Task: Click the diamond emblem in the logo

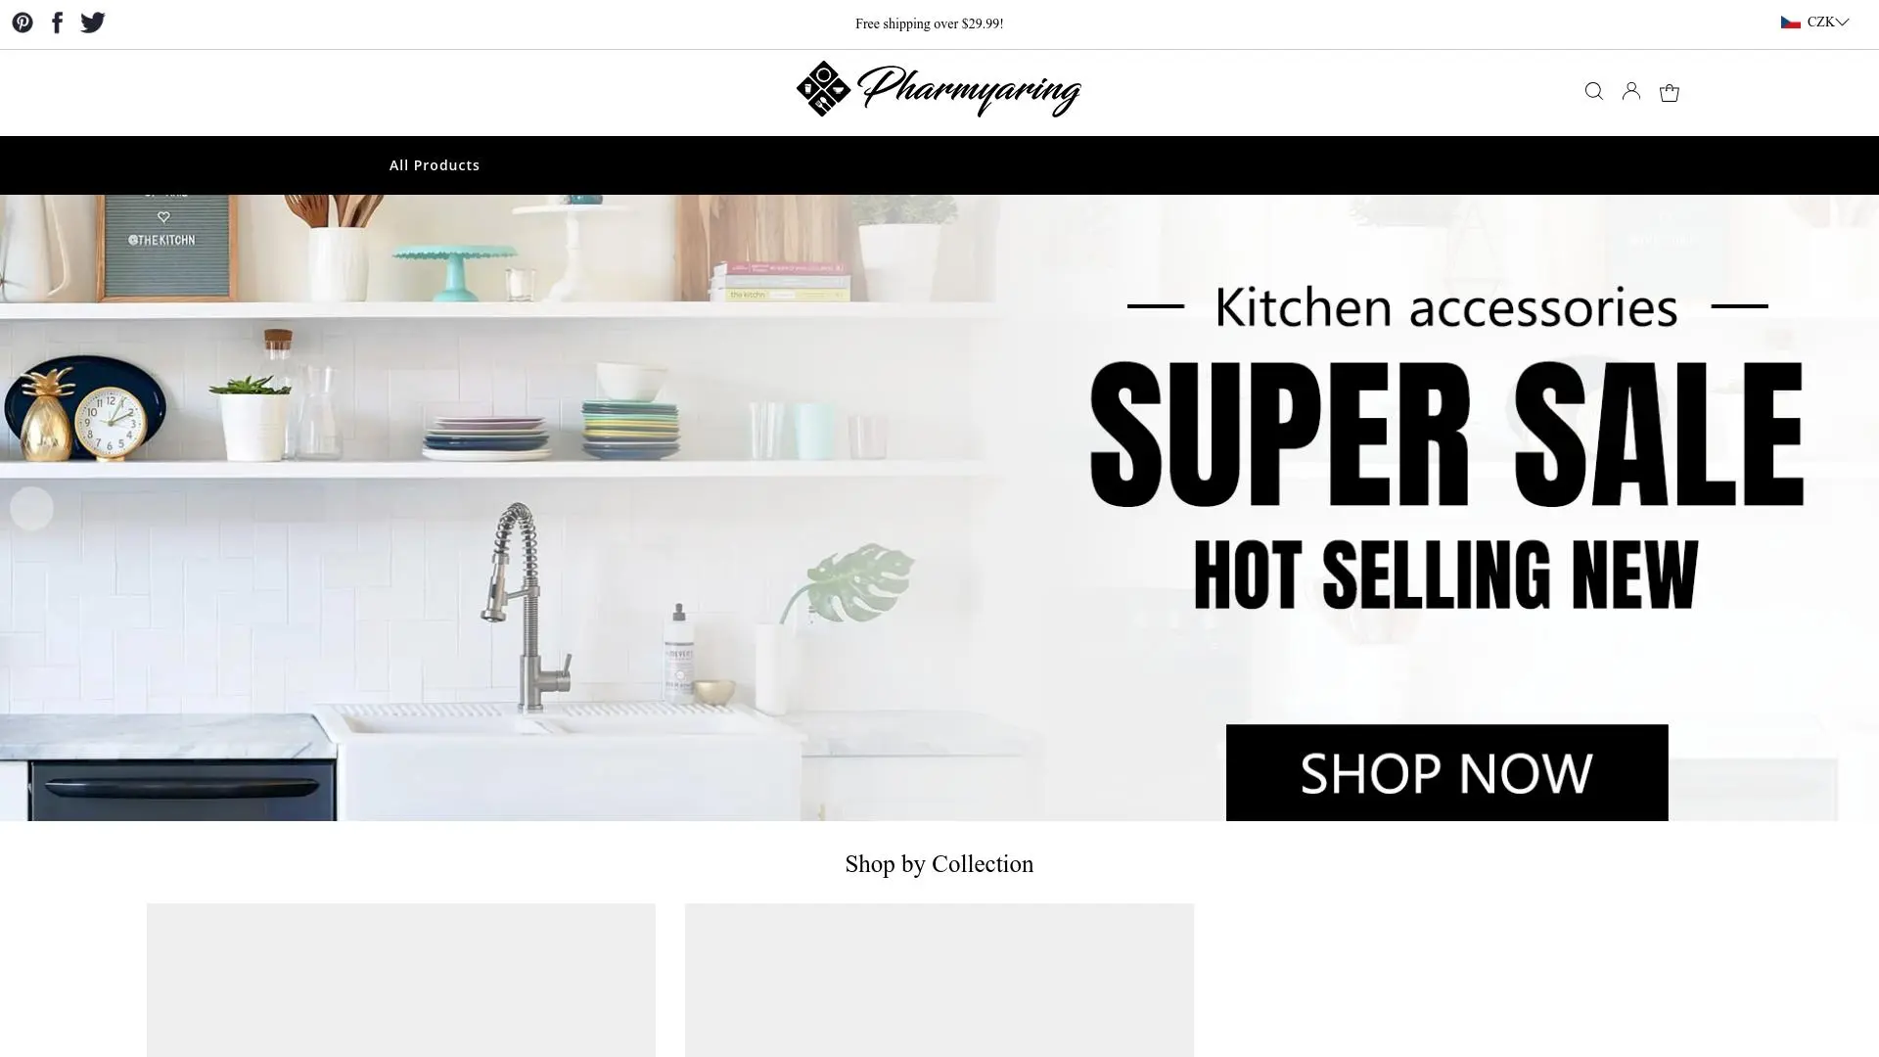Action: pos(823,89)
